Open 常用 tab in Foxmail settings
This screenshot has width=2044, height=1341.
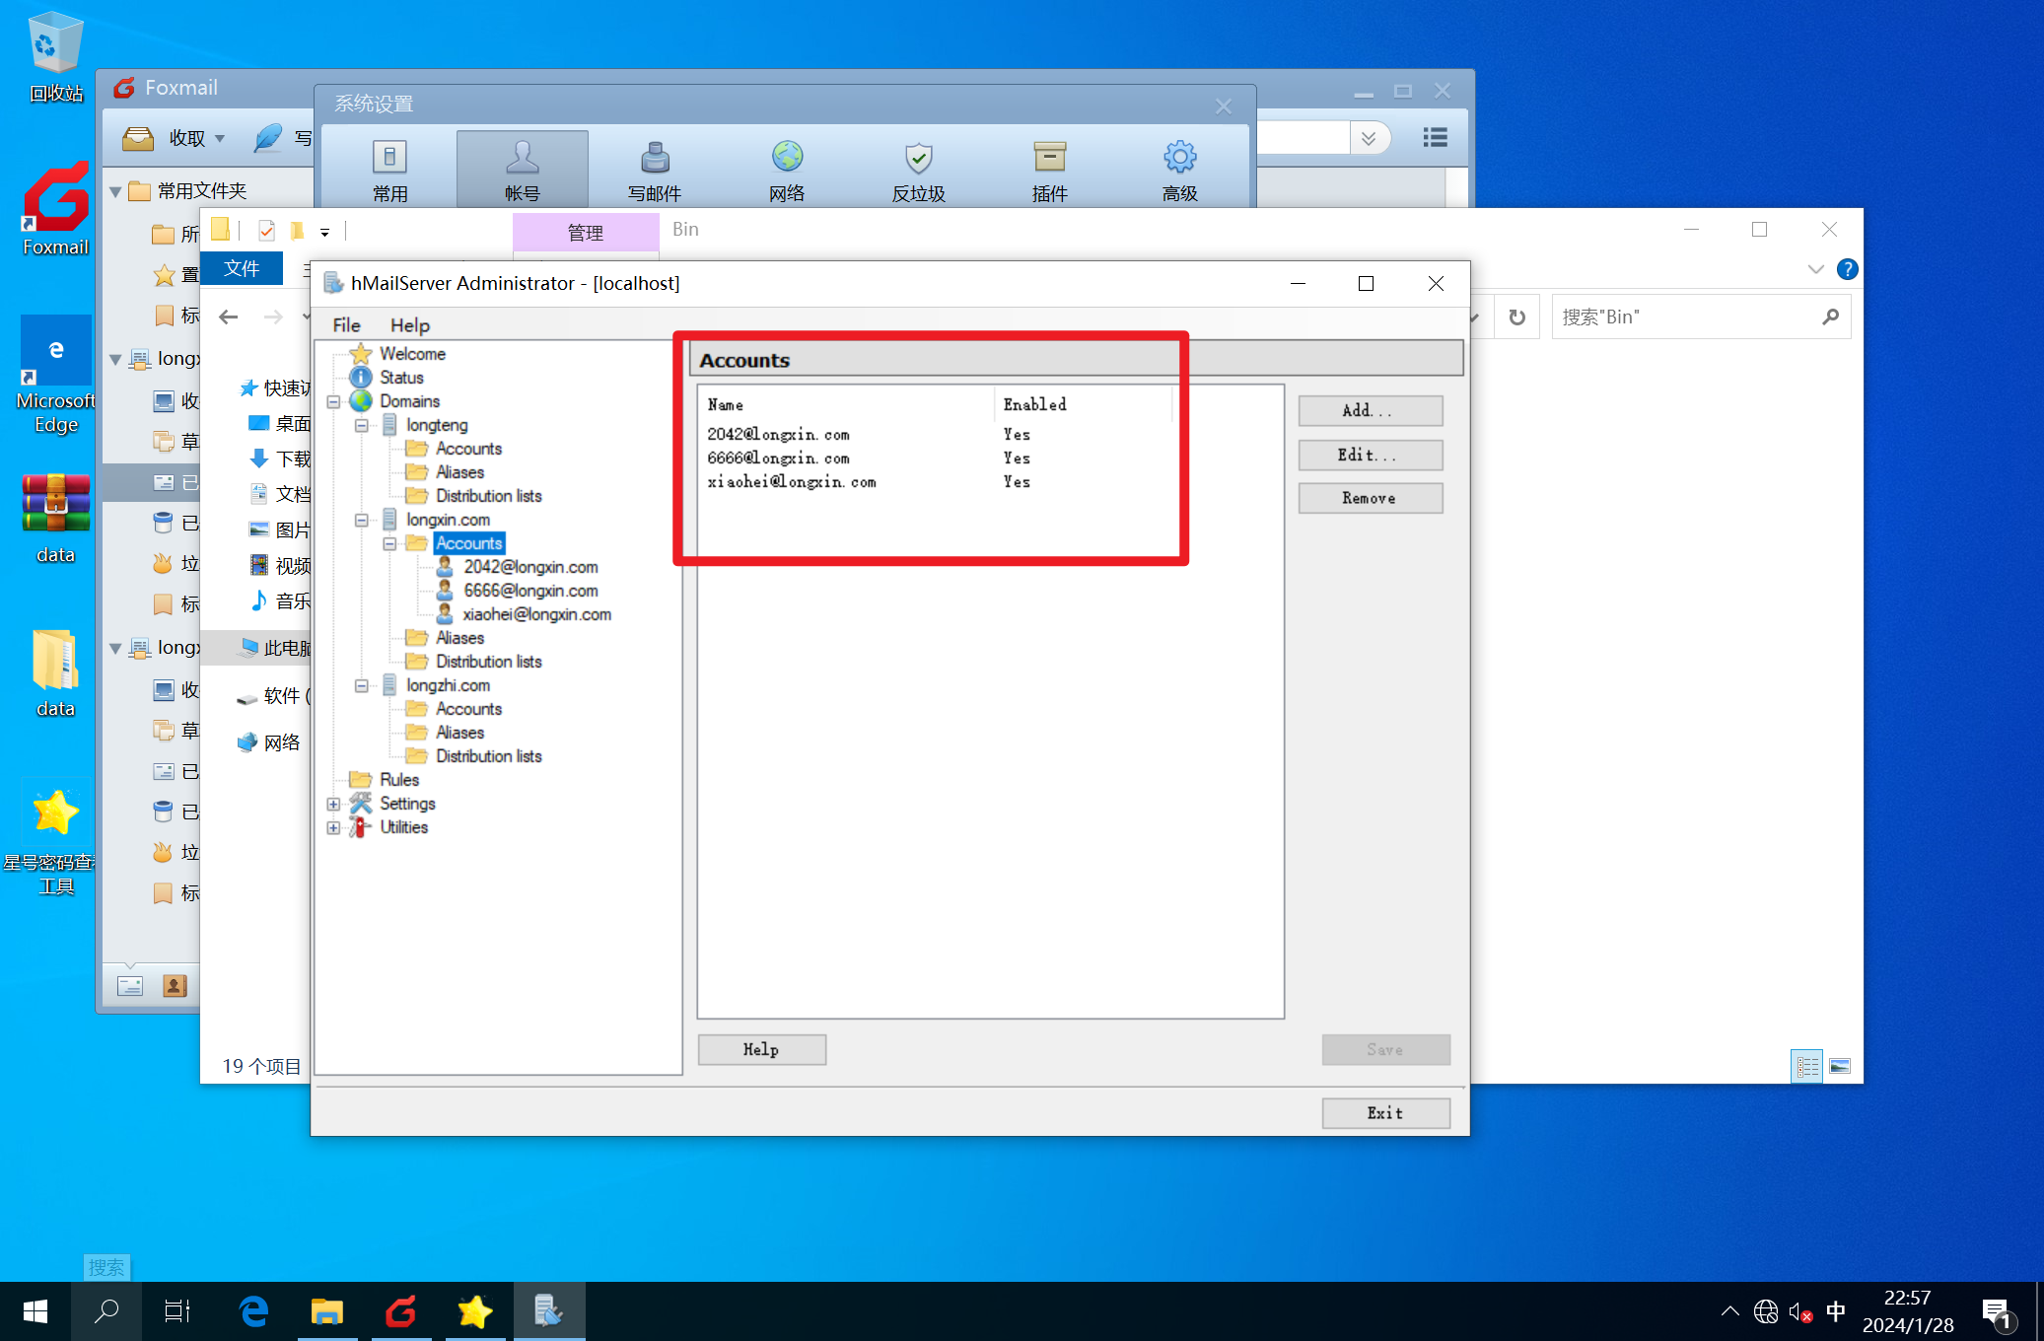390,170
